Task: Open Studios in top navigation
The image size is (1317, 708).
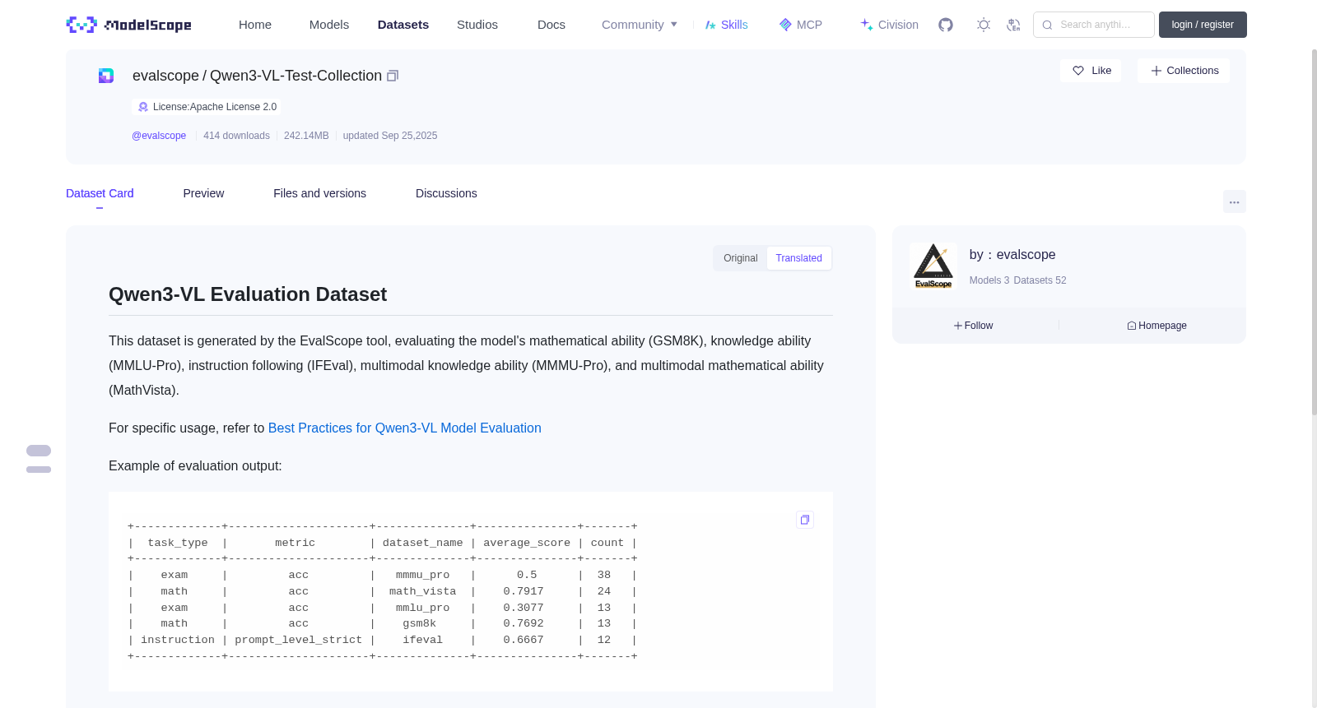Action: 477,25
